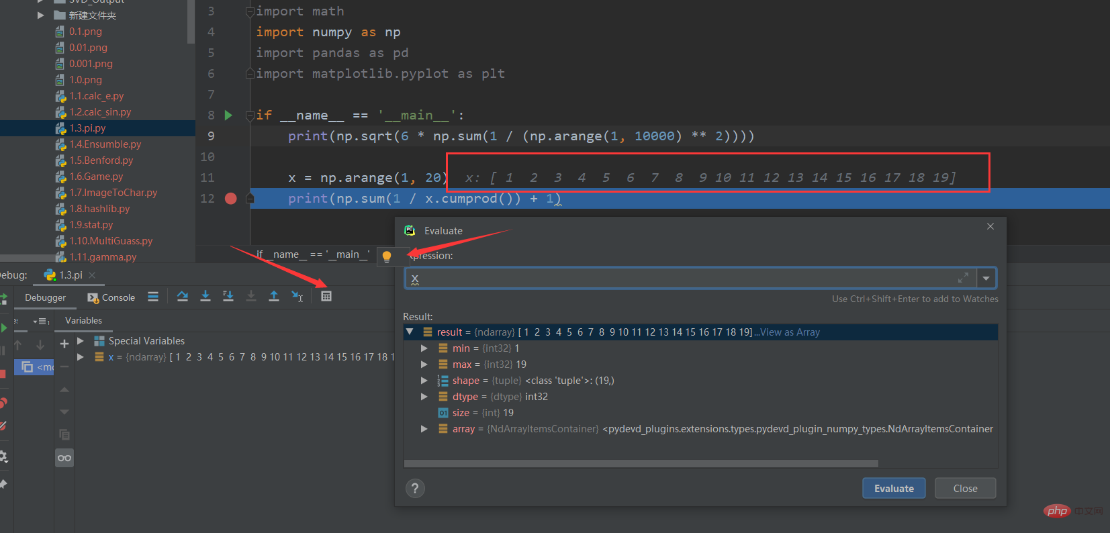Image resolution: width=1110 pixels, height=533 pixels.
Task: Click the run gutter arrow at line 8
Action: 228,115
